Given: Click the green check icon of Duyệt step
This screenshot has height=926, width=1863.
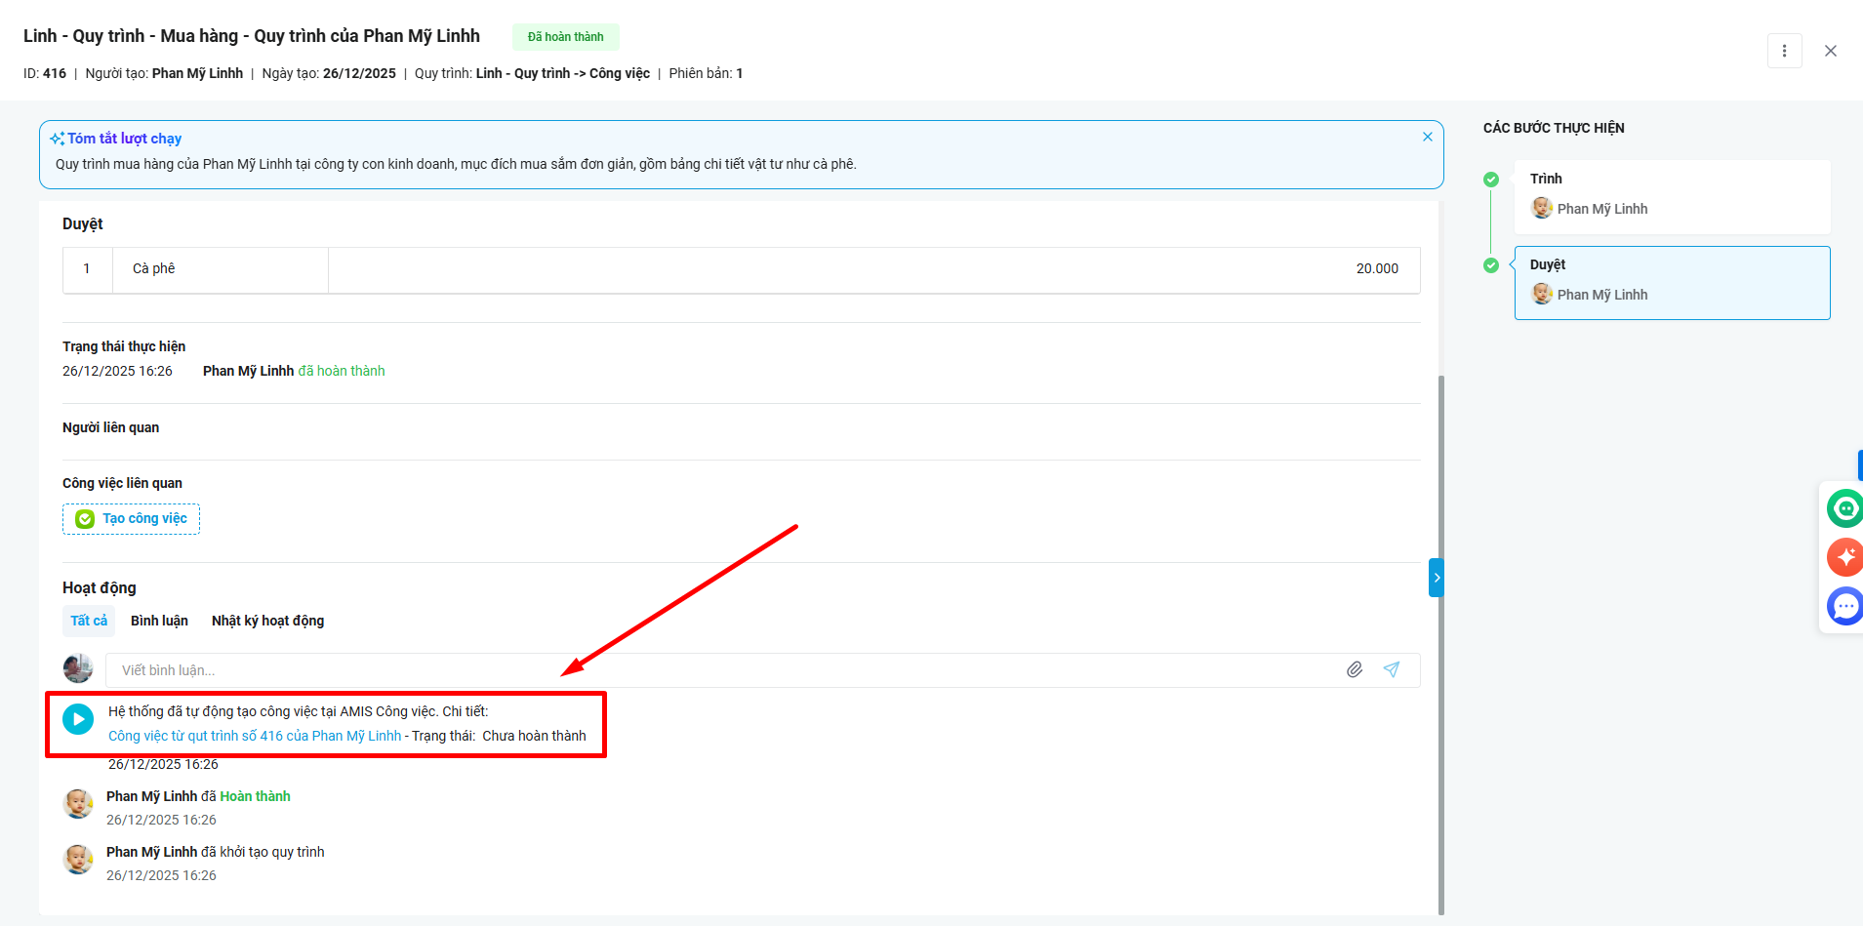Looking at the screenshot, I should 1491,265.
